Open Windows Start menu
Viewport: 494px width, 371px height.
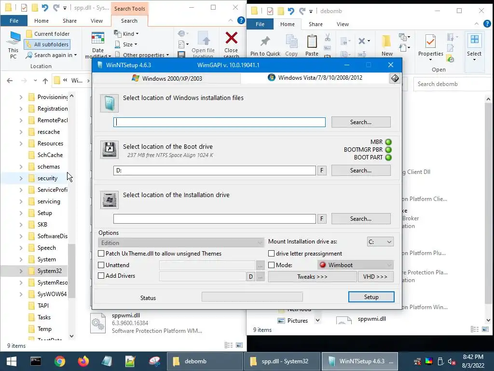pos(12,361)
